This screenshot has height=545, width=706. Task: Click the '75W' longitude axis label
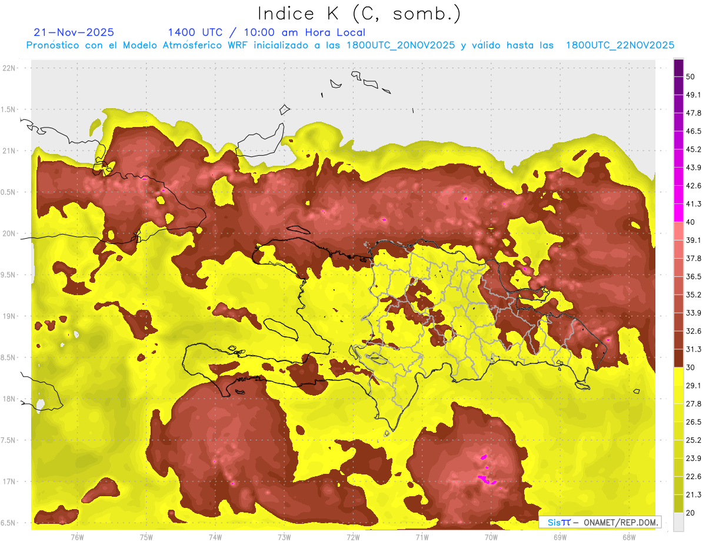click(x=146, y=537)
